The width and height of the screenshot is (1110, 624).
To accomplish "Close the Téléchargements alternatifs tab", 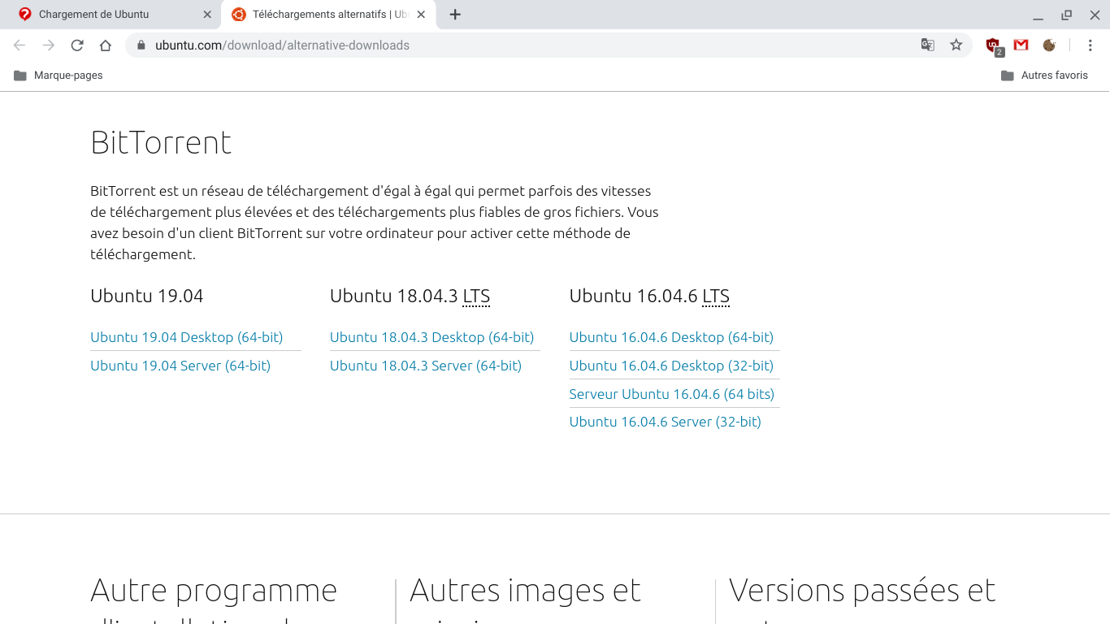I will (x=421, y=15).
